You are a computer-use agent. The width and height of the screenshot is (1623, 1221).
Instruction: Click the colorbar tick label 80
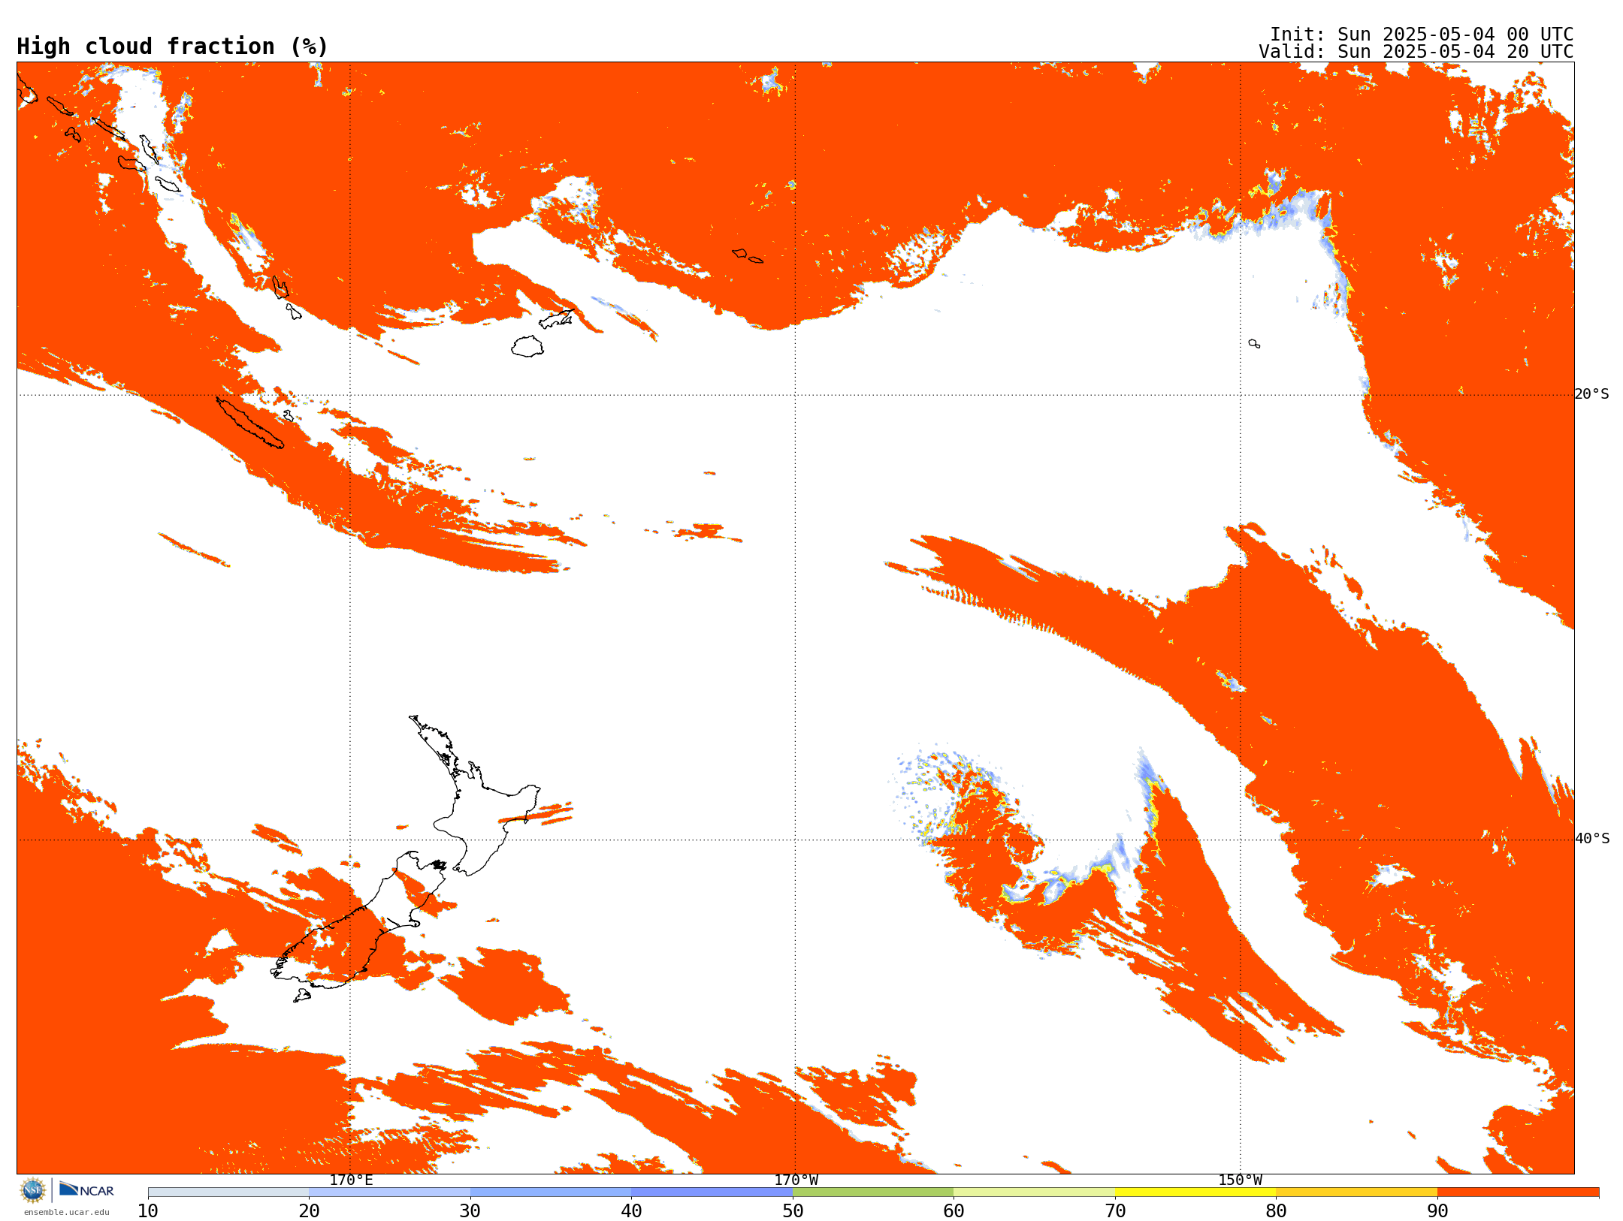click(x=1276, y=1211)
